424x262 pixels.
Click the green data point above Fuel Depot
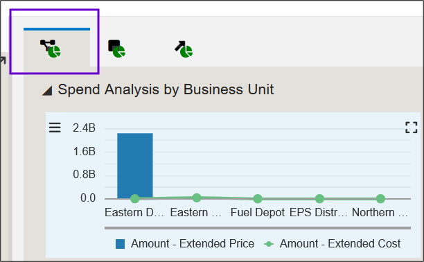click(x=258, y=199)
